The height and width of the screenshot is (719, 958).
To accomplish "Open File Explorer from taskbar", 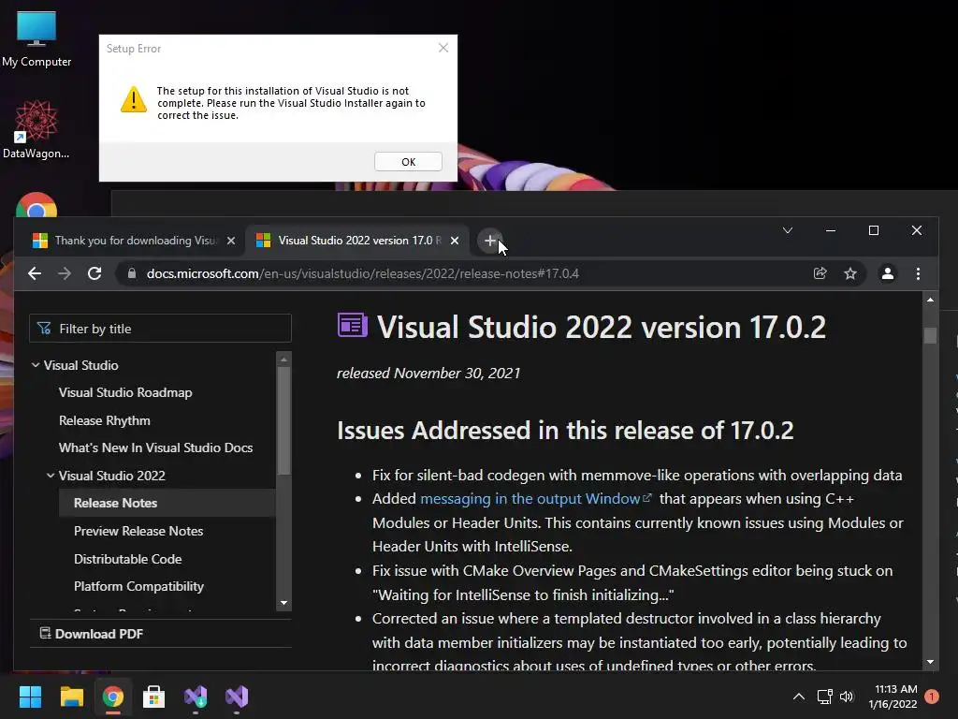I will point(71,697).
